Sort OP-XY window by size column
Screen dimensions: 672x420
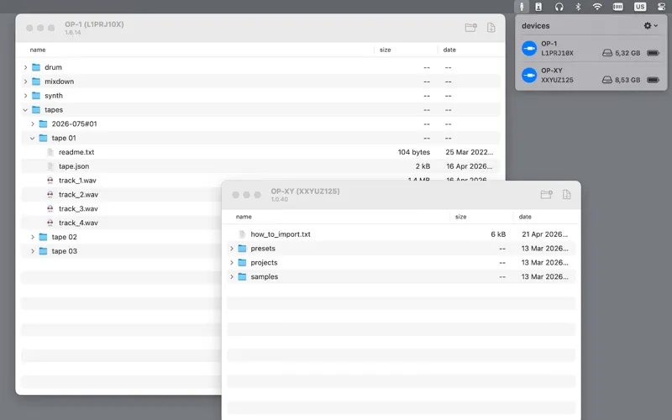click(x=460, y=217)
